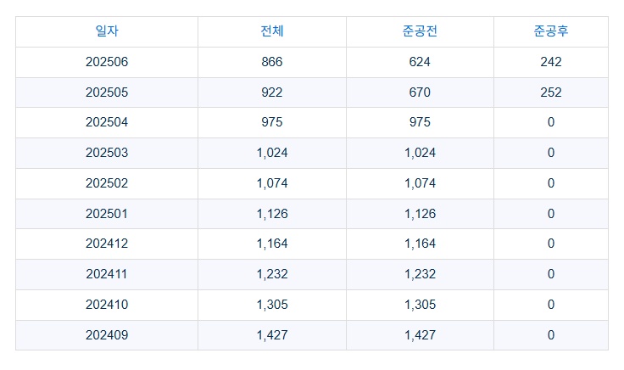Click the 전체 column header

272,31
